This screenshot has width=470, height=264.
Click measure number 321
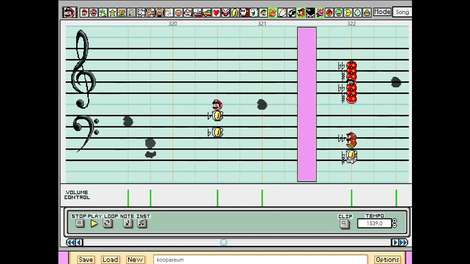click(x=262, y=23)
